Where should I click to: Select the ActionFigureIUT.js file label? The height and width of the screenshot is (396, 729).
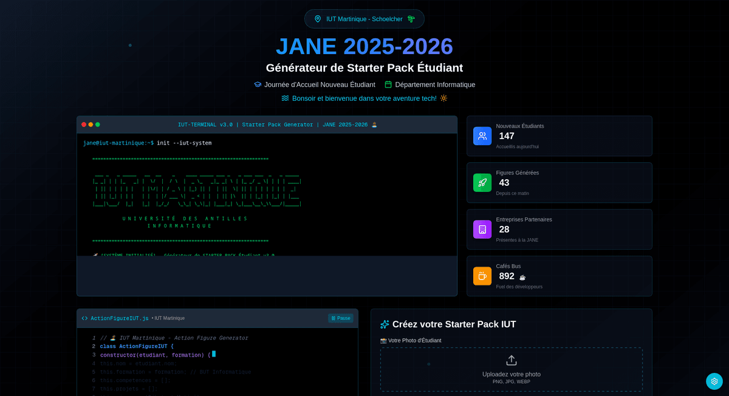point(120,318)
